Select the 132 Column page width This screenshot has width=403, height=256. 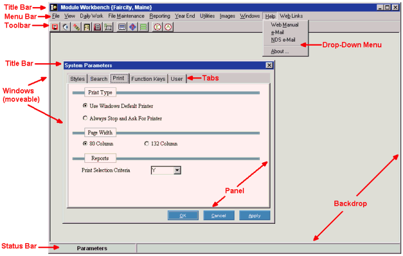pyautogui.click(x=147, y=144)
